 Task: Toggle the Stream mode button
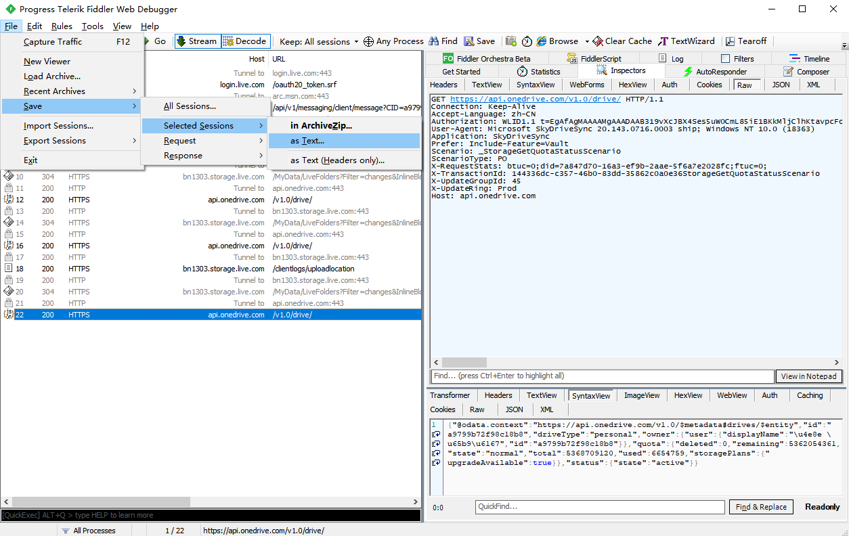pyautogui.click(x=197, y=41)
